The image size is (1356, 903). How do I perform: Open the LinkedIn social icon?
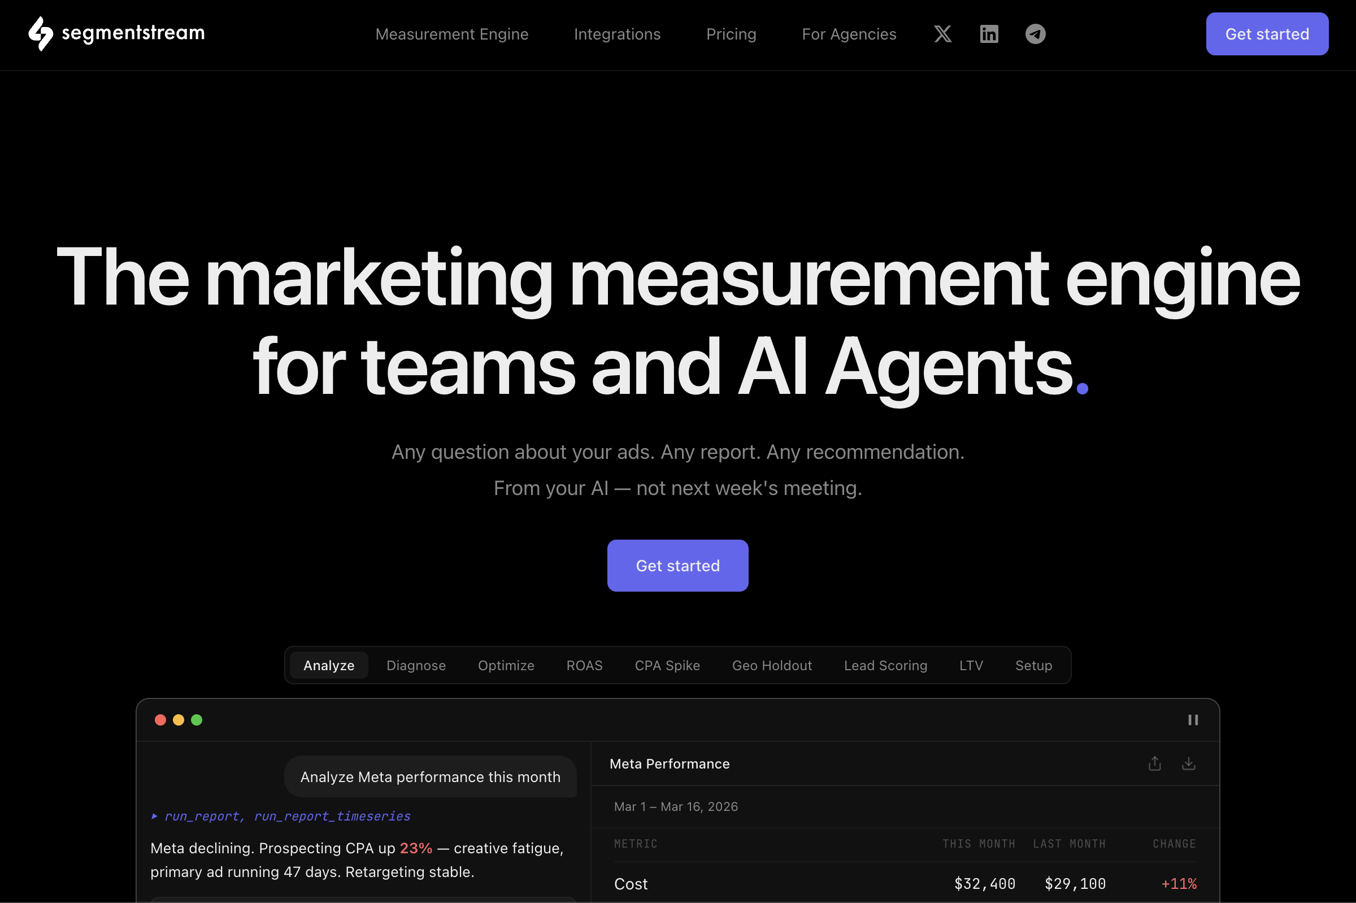(989, 34)
